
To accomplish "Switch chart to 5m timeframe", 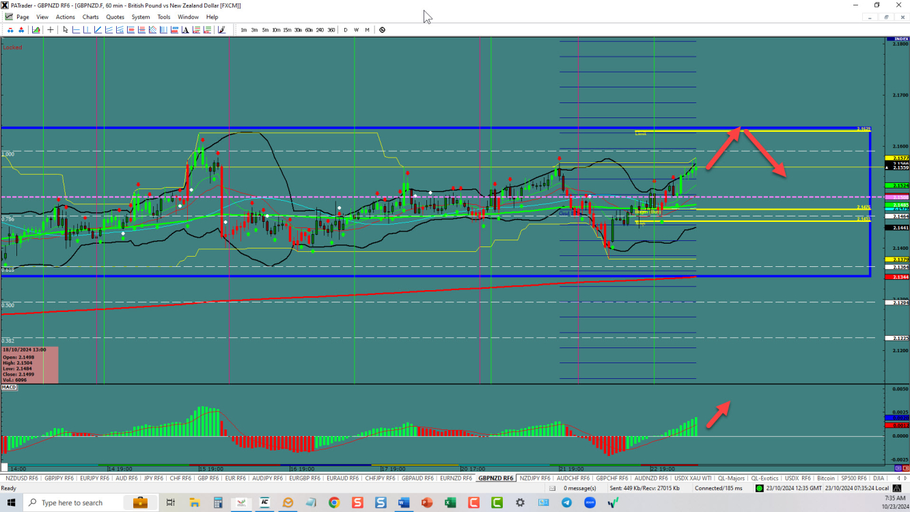I will pyautogui.click(x=265, y=30).
